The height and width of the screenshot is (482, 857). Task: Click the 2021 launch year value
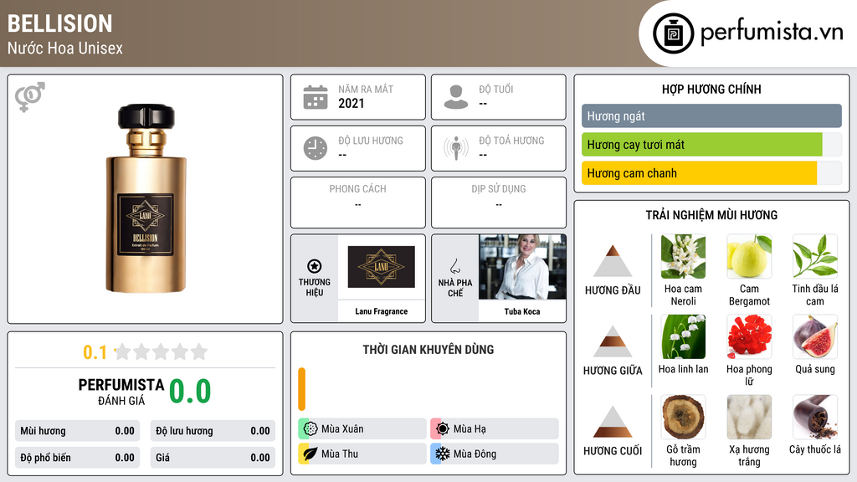tap(351, 103)
